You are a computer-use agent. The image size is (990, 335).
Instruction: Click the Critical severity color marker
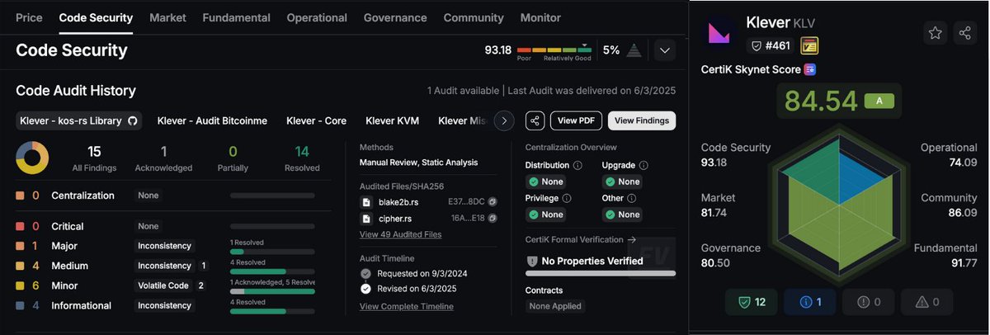coord(20,226)
